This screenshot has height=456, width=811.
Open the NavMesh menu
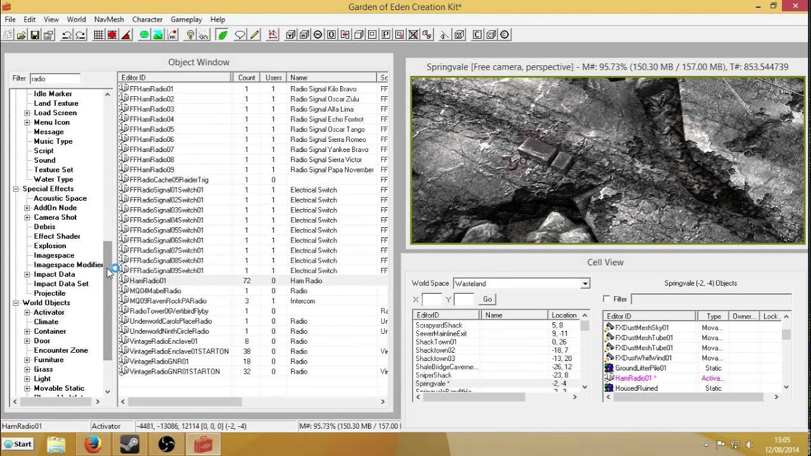[x=109, y=20]
